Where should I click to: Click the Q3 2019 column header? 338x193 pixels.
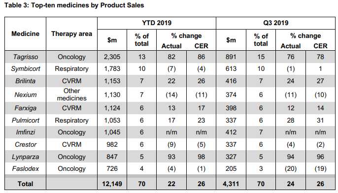276,23
